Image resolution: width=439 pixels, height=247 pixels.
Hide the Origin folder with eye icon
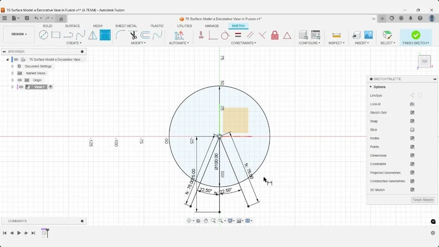20,80
